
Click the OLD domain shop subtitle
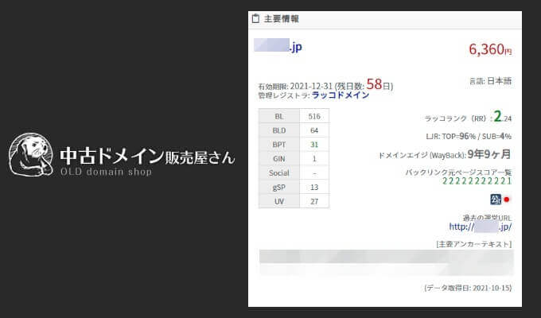pyautogui.click(x=106, y=172)
